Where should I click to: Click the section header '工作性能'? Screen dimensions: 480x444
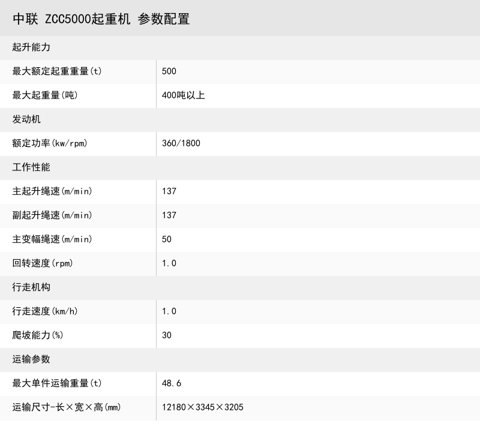[31, 167]
